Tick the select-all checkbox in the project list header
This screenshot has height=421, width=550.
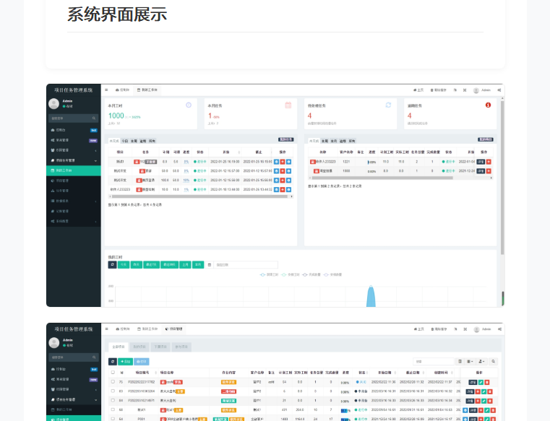pyautogui.click(x=113, y=373)
